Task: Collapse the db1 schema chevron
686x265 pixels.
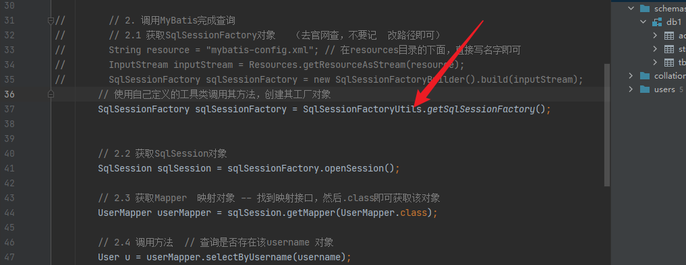Action: tap(643, 22)
